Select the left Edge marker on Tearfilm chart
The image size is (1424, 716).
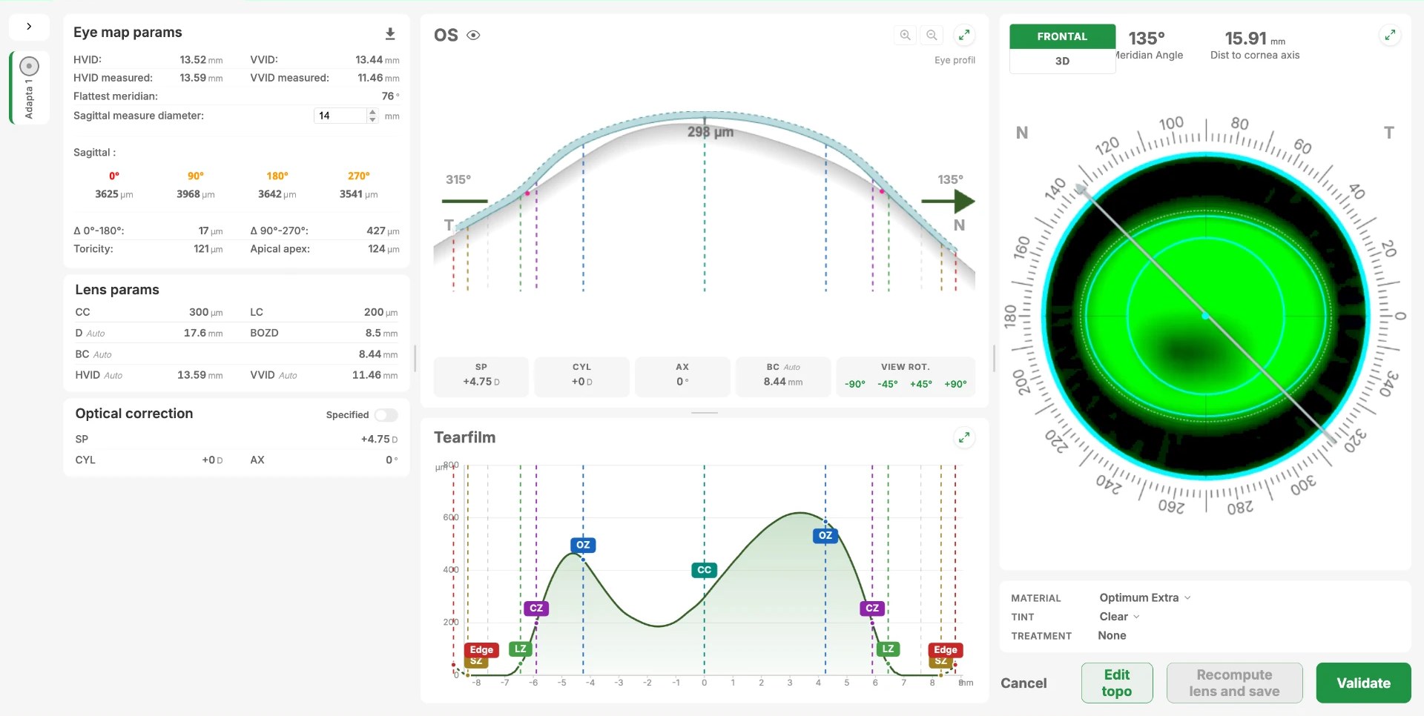tap(481, 649)
